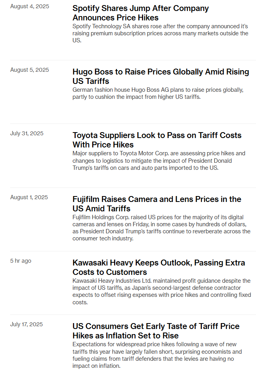Click the July 31, 2025 date label
256x378 pixels.
point(27,134)
